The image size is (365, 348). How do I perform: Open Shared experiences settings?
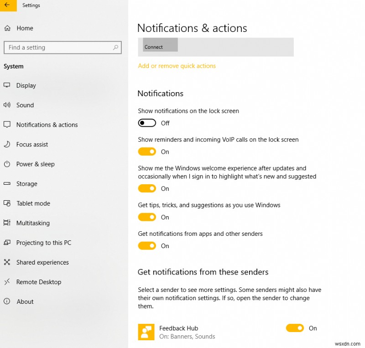point(42,262)
